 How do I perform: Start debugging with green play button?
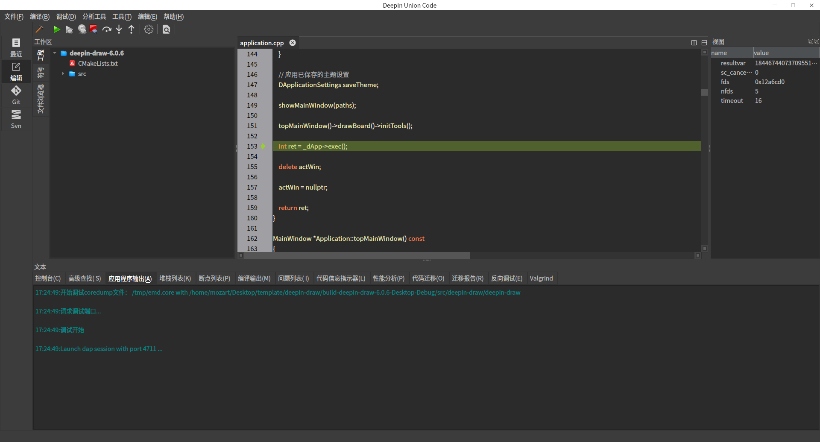[x=57, y=29]
